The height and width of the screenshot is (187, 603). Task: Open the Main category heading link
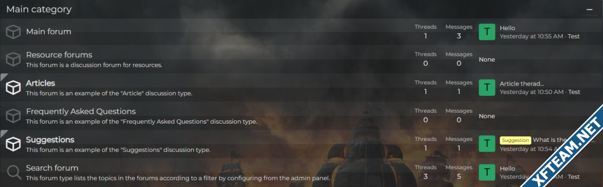tap(39, 9)
